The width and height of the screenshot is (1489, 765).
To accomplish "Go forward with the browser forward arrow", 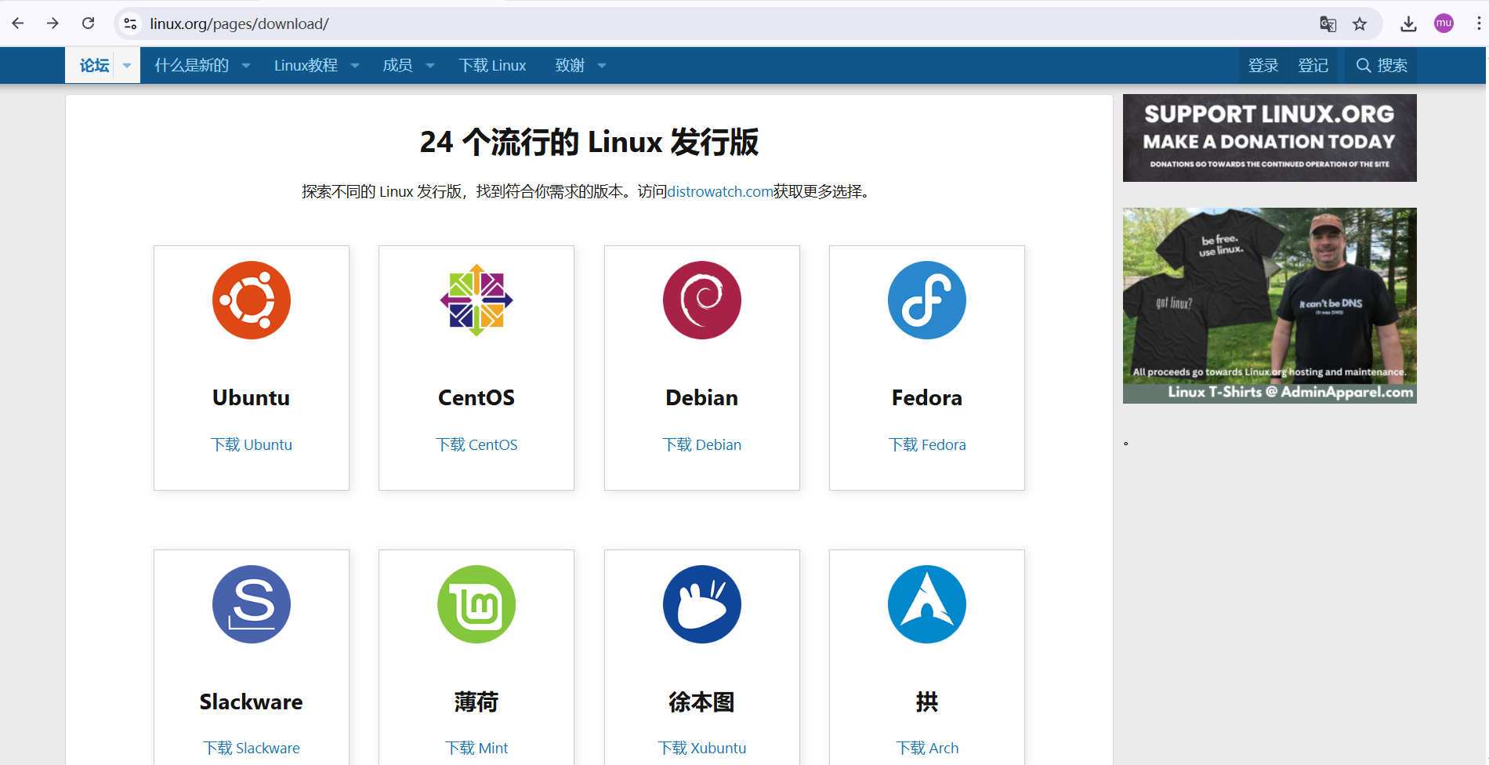I will pos(53,24).
